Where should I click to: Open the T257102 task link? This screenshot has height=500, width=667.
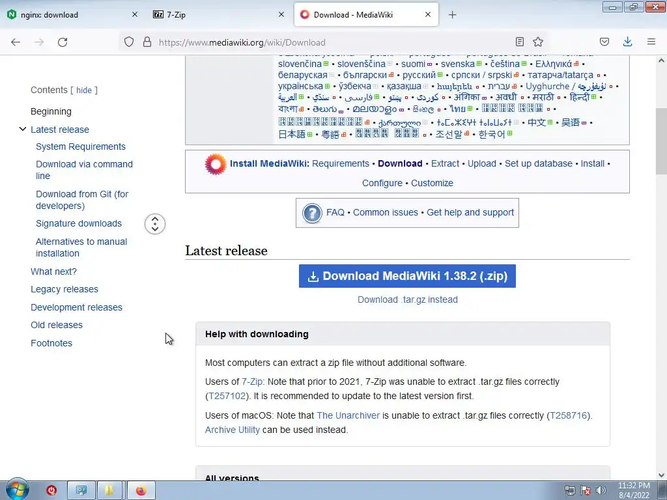point(227,396)
